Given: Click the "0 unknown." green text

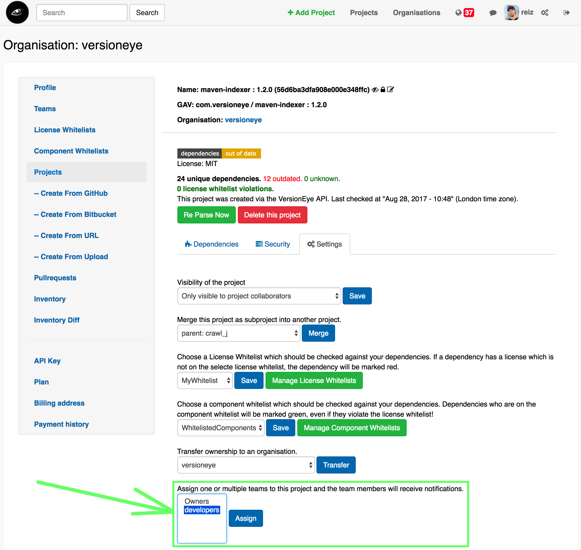Looking at the screenshot, I should pyautogui.click(x=322, y=179).
